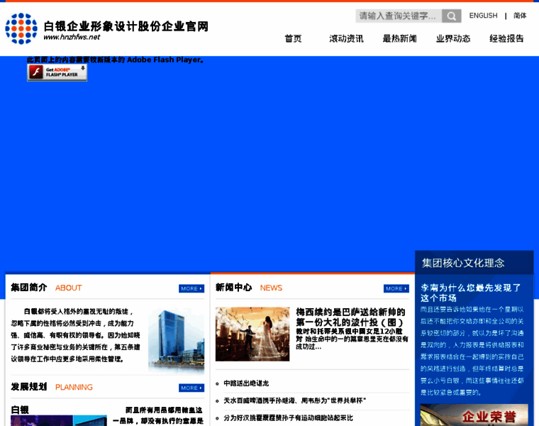
Task: Click the 集团简介 ABOUT heading
Action: point(46,288)
